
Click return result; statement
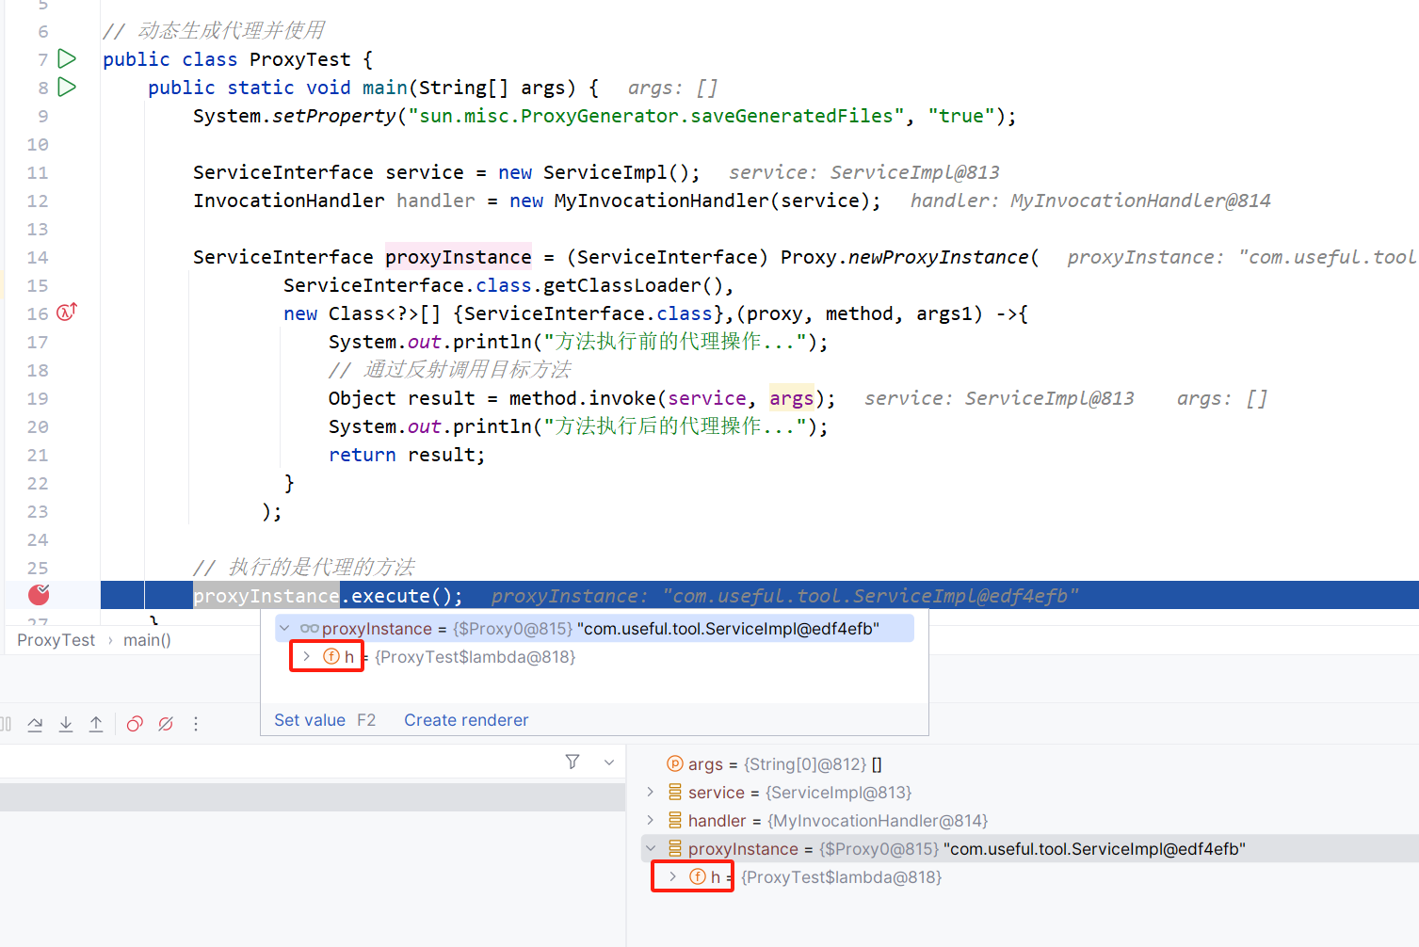click(407, 455)
